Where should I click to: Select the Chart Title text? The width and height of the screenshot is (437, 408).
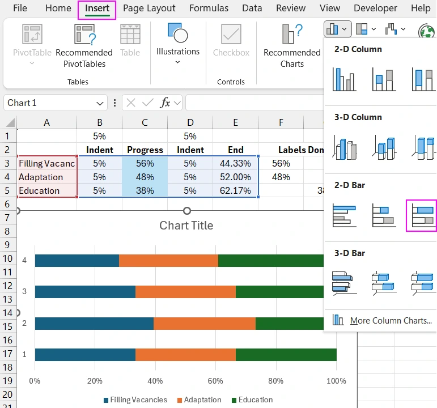(186, 226)
